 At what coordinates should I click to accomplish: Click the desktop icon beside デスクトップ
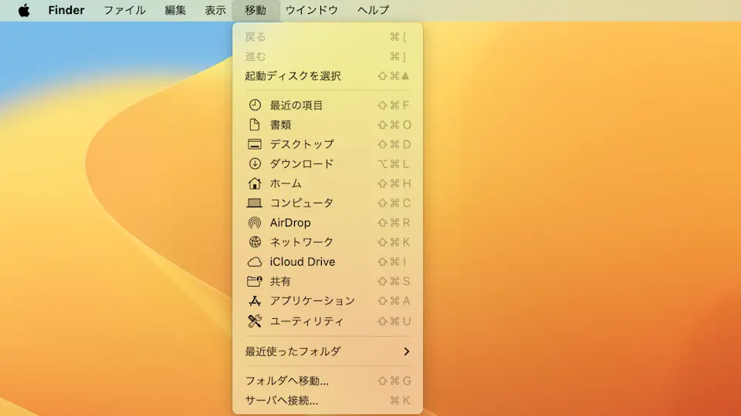[x=254, y=144]
